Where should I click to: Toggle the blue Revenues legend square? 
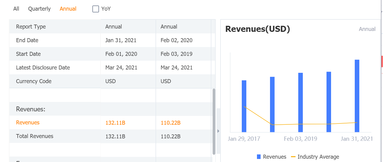pyautogui.click(x=259, y=157)
